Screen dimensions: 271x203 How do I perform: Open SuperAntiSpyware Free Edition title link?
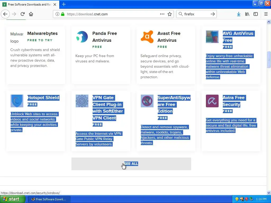174,104
